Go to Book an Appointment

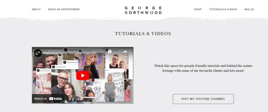click(x=64, y=9)
